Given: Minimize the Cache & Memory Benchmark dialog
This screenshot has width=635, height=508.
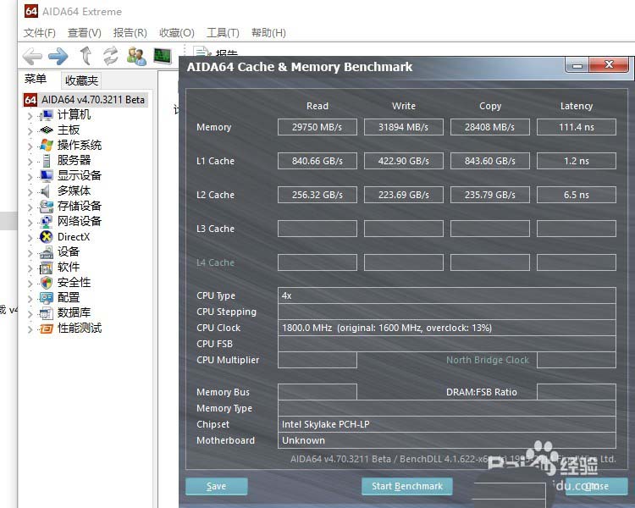Looking at the screenshot, I should tap(577, 65).
